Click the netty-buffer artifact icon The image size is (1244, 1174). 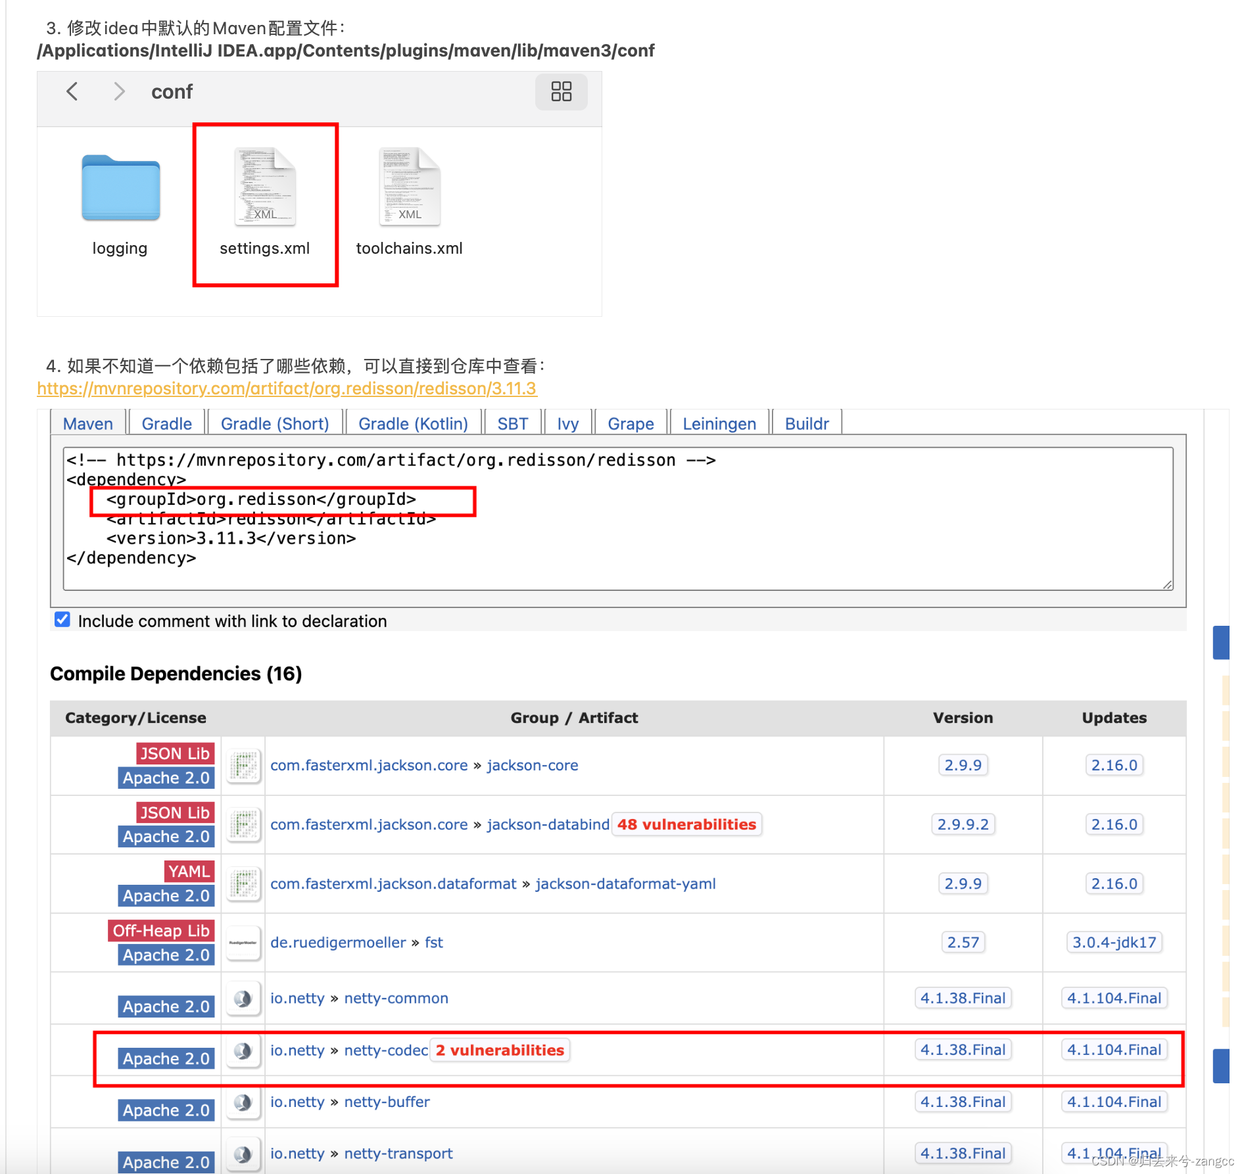click(x=244, y=1102)
